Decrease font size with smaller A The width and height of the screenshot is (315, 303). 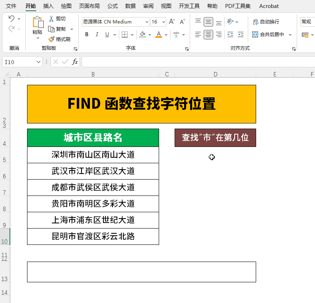coord(183,22)
